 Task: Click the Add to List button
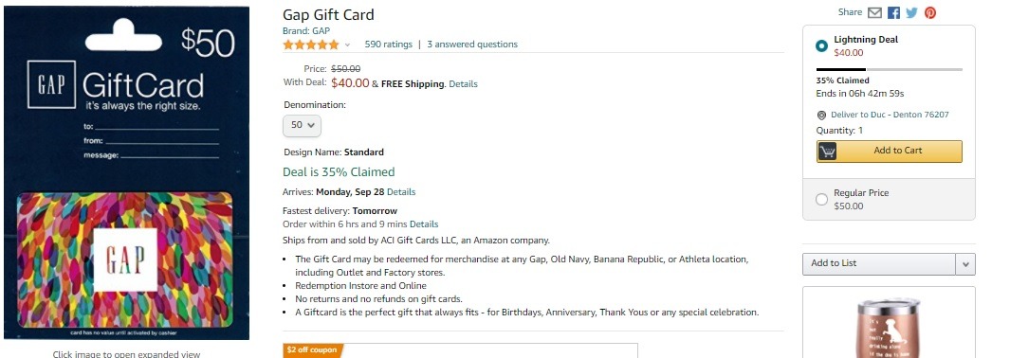point(878,263)
